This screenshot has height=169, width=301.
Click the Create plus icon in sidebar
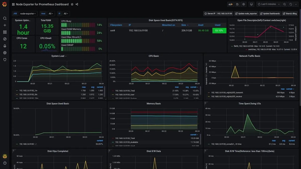click(x=5, y=25)
